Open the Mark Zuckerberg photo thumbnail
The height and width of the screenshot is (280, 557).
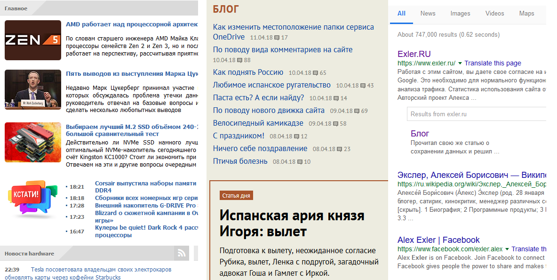coord(33,90)
